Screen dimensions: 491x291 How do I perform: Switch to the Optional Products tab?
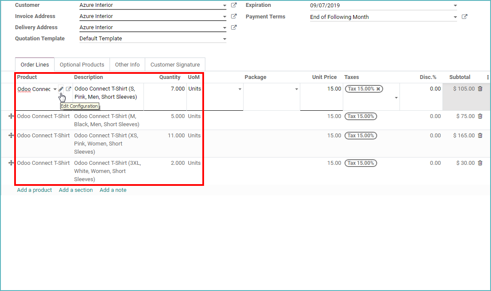point(82,64)
